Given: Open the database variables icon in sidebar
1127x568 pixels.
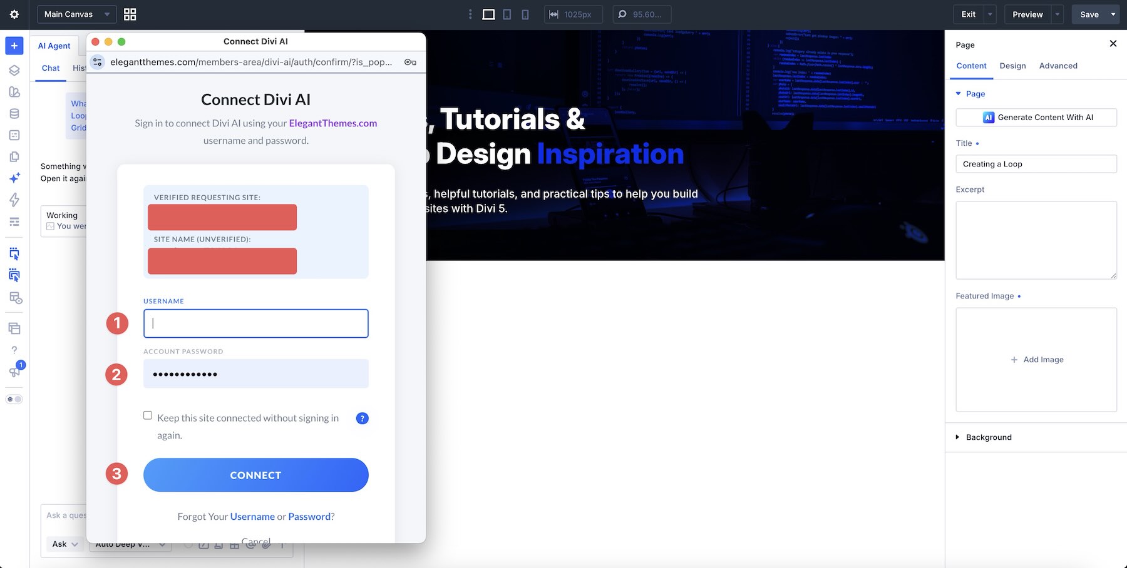Looking at the screenshot, I should point(14,114).
